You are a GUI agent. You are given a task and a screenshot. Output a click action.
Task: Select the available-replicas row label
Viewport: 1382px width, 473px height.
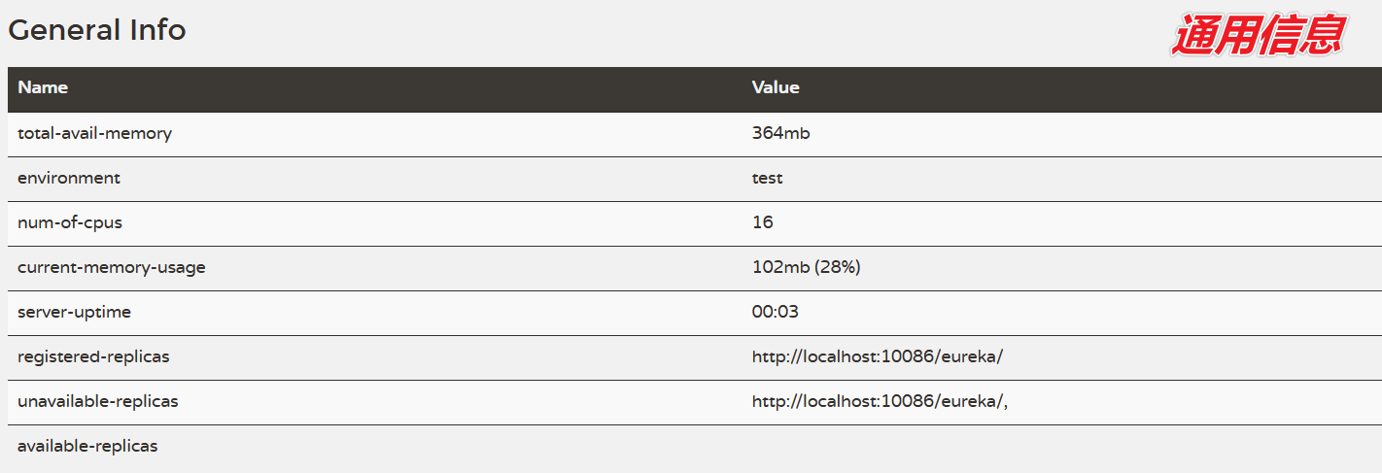[x=87, y=446]
